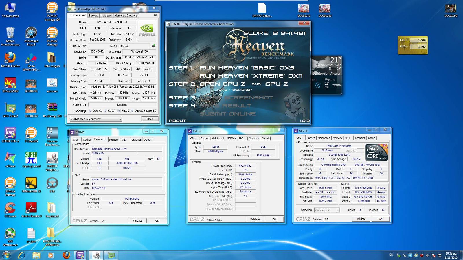Click GPU-Z screenshot camera icon
The image size is (463, 260).
(155, 15)
